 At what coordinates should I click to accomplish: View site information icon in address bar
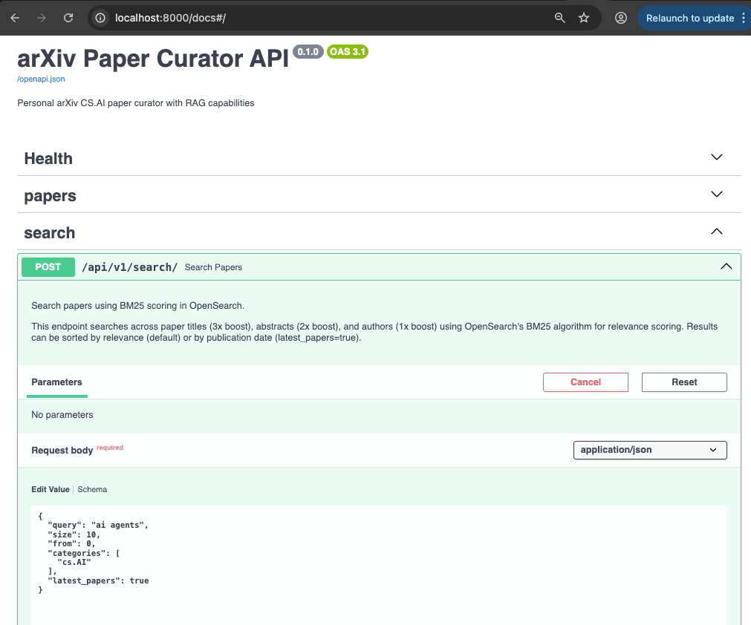(100, 18)
